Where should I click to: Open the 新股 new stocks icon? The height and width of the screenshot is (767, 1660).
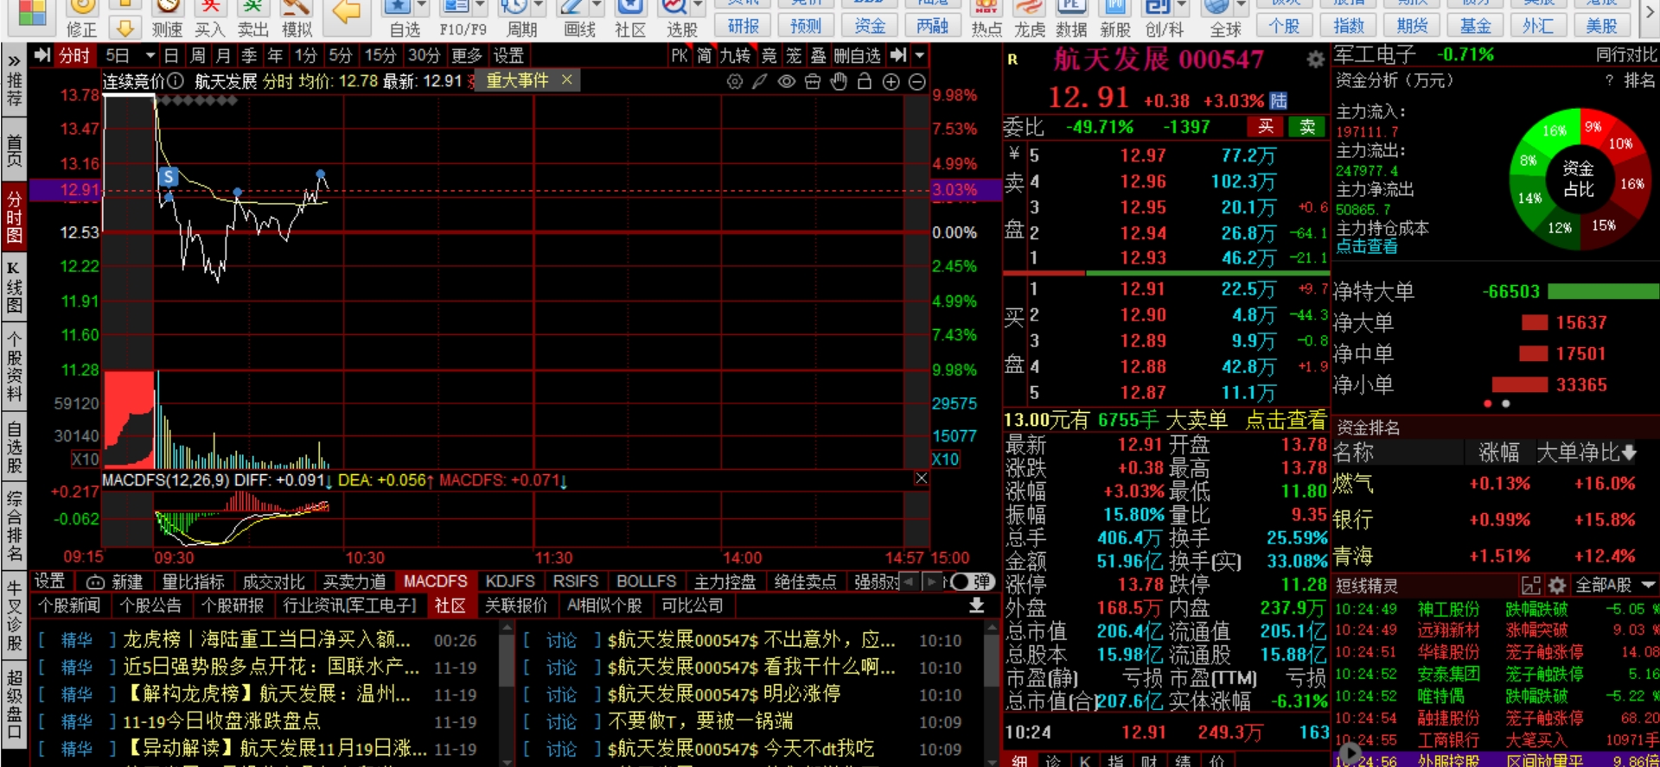[x=1115, y=9]
